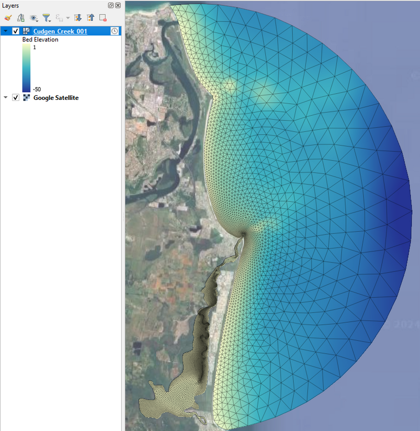The image size is (420, 431).
Task: Collapse the Google Satellite layer entry
Action: 6,98
